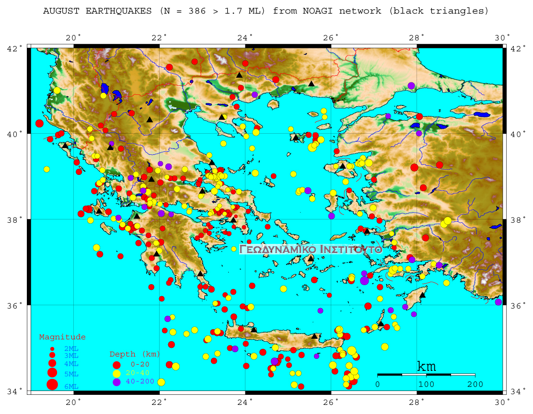Click the largest red circle beside 6ML
The height and width of the screenshot is (414, 533).
coord(52,385)
